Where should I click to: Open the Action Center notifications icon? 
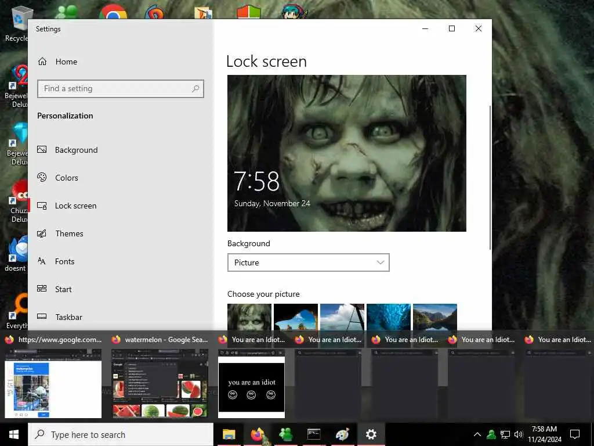click(575, 434)
